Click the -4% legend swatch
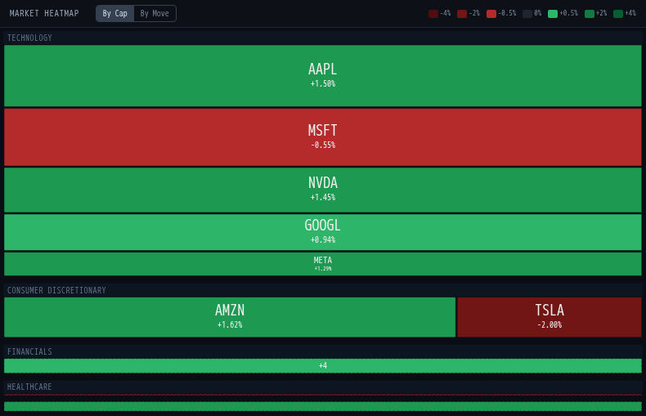 tap(433, 14)
